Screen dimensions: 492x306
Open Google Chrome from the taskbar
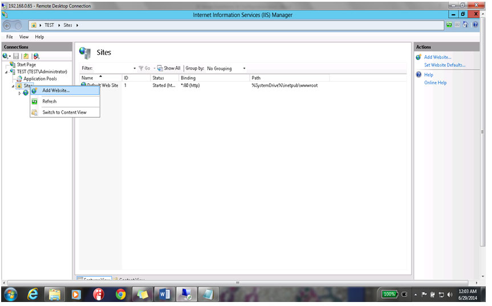120,295
